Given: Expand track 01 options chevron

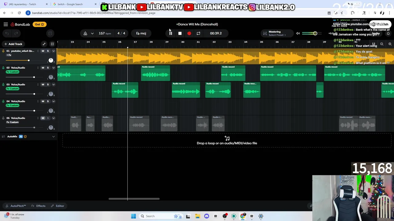Looking at the screenshot, I should [53, 51].
